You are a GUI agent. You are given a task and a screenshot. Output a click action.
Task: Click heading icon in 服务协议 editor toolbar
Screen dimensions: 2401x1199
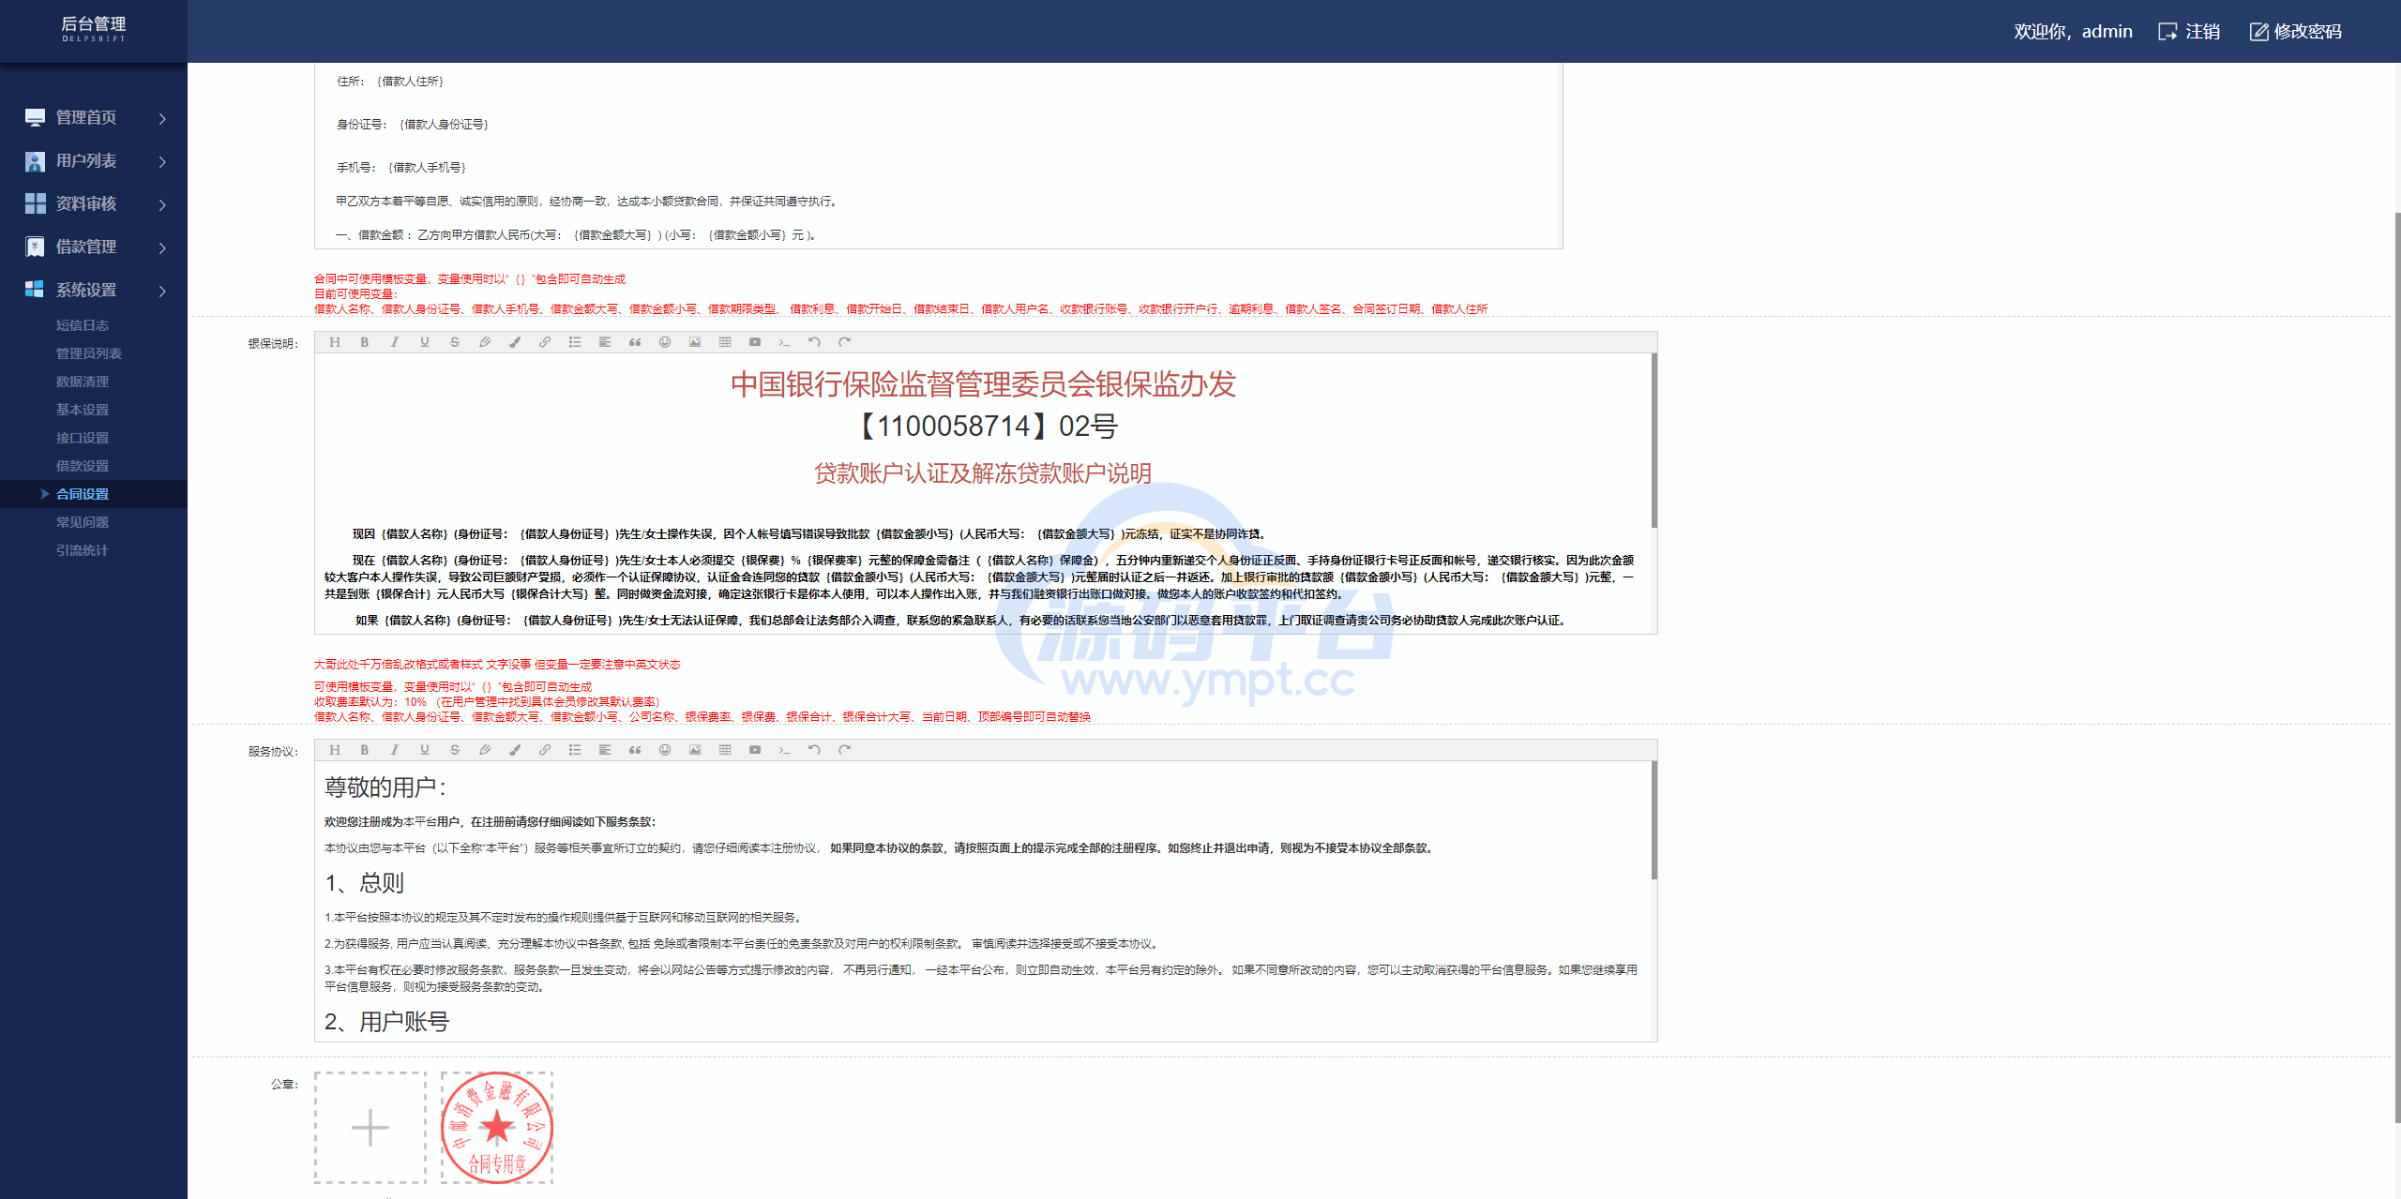coord(335,750)
